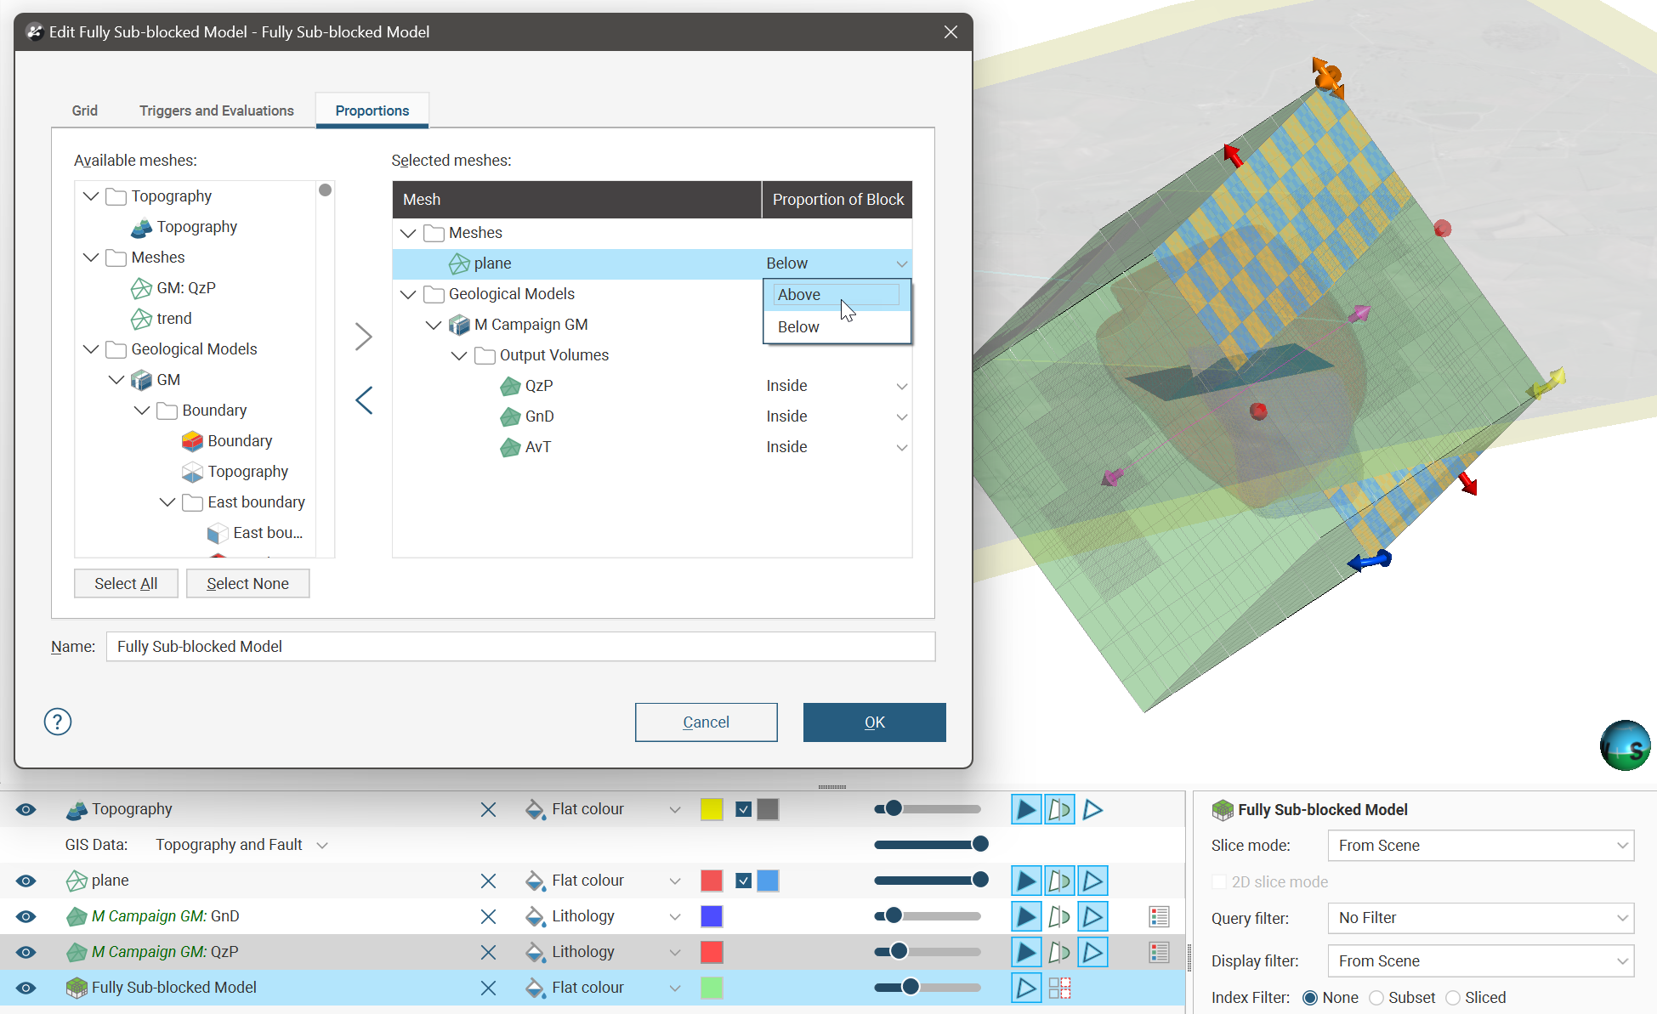Open the Slice mode dropdown
Image resolution: width=1657 pixels, height=1014 pixels.
tap(1479, 846)
